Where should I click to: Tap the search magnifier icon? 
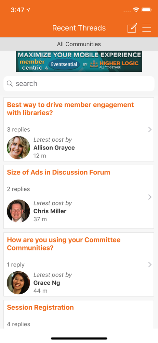pyautogui.click(x=10, y=84)
